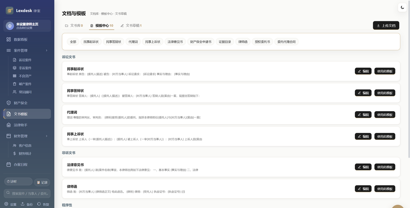410x208 pixels.
Task: Use the 民事起诉状 template
Action: tap(385, 71)
